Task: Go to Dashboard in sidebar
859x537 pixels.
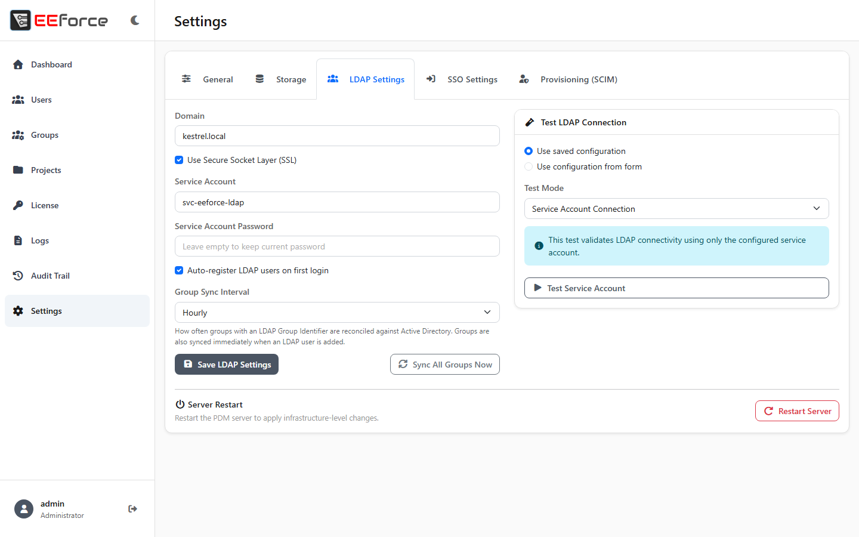Action: point(77,64)
